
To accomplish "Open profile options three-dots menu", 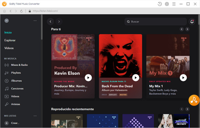I will [35, 21].
